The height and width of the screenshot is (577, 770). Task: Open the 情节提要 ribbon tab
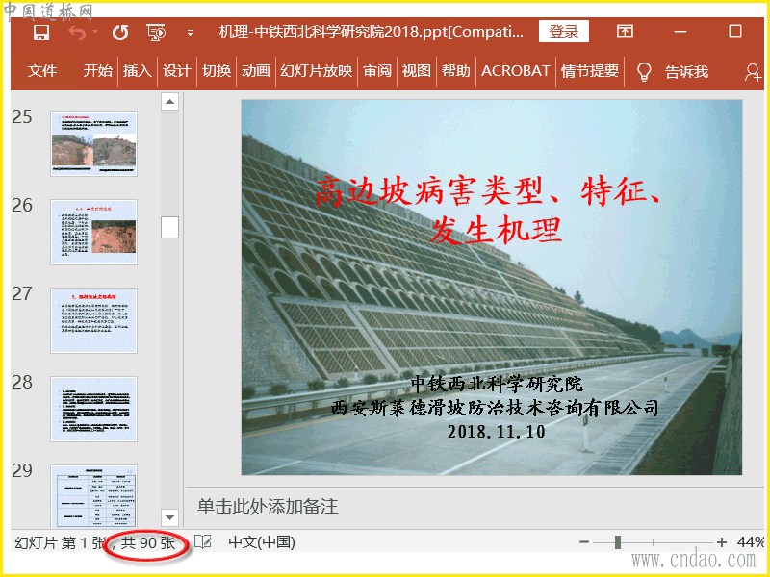coord(590,71)
